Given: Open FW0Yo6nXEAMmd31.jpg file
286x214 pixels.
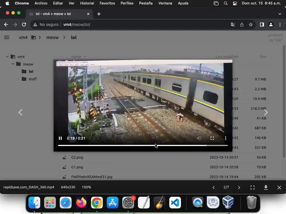Looking at the screenshot, I should pos(92,177).
